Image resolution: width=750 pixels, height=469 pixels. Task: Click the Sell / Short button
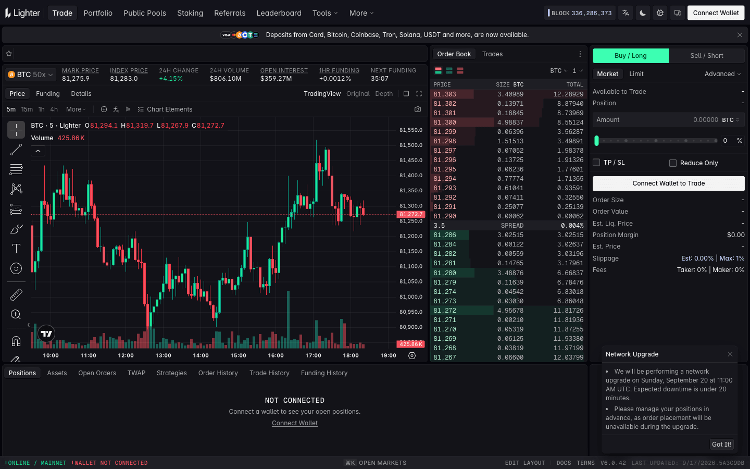tap(707, 56)
